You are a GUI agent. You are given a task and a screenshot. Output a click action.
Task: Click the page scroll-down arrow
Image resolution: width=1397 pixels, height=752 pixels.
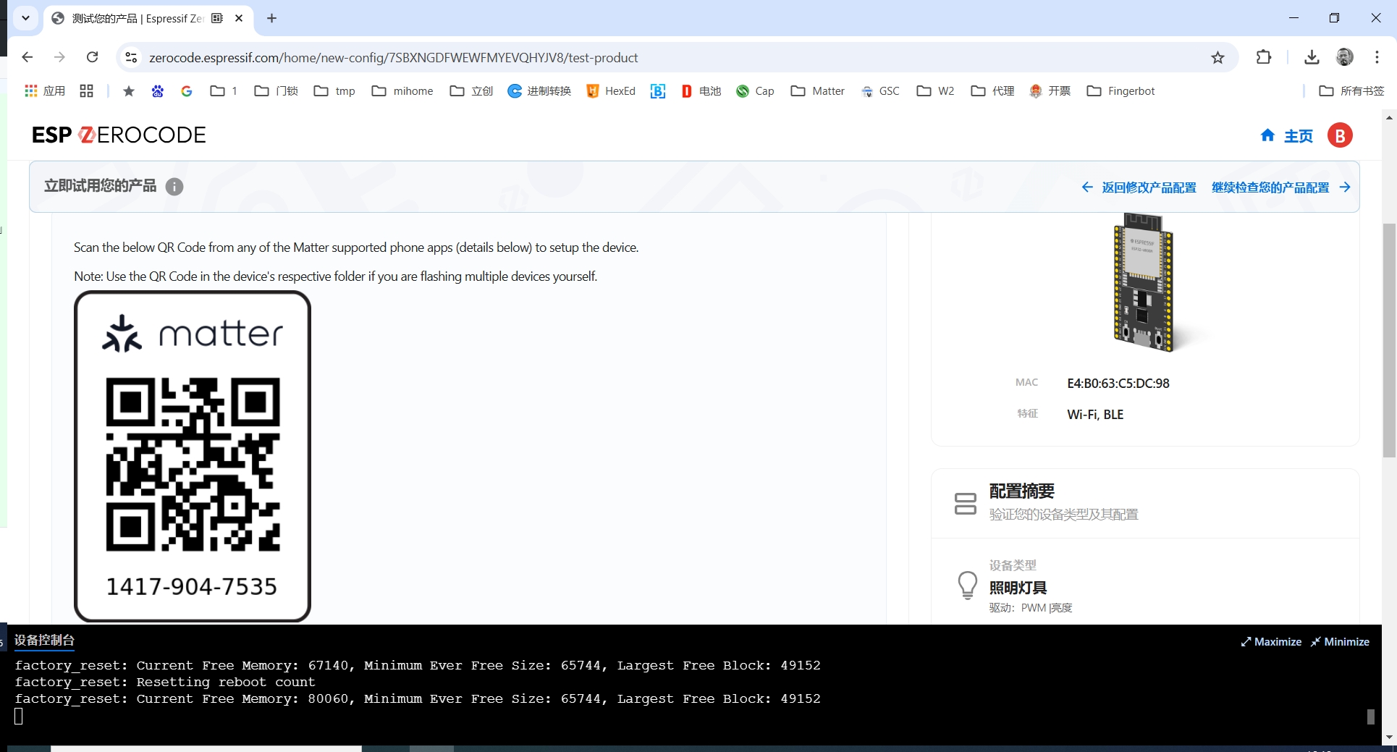1389,737
